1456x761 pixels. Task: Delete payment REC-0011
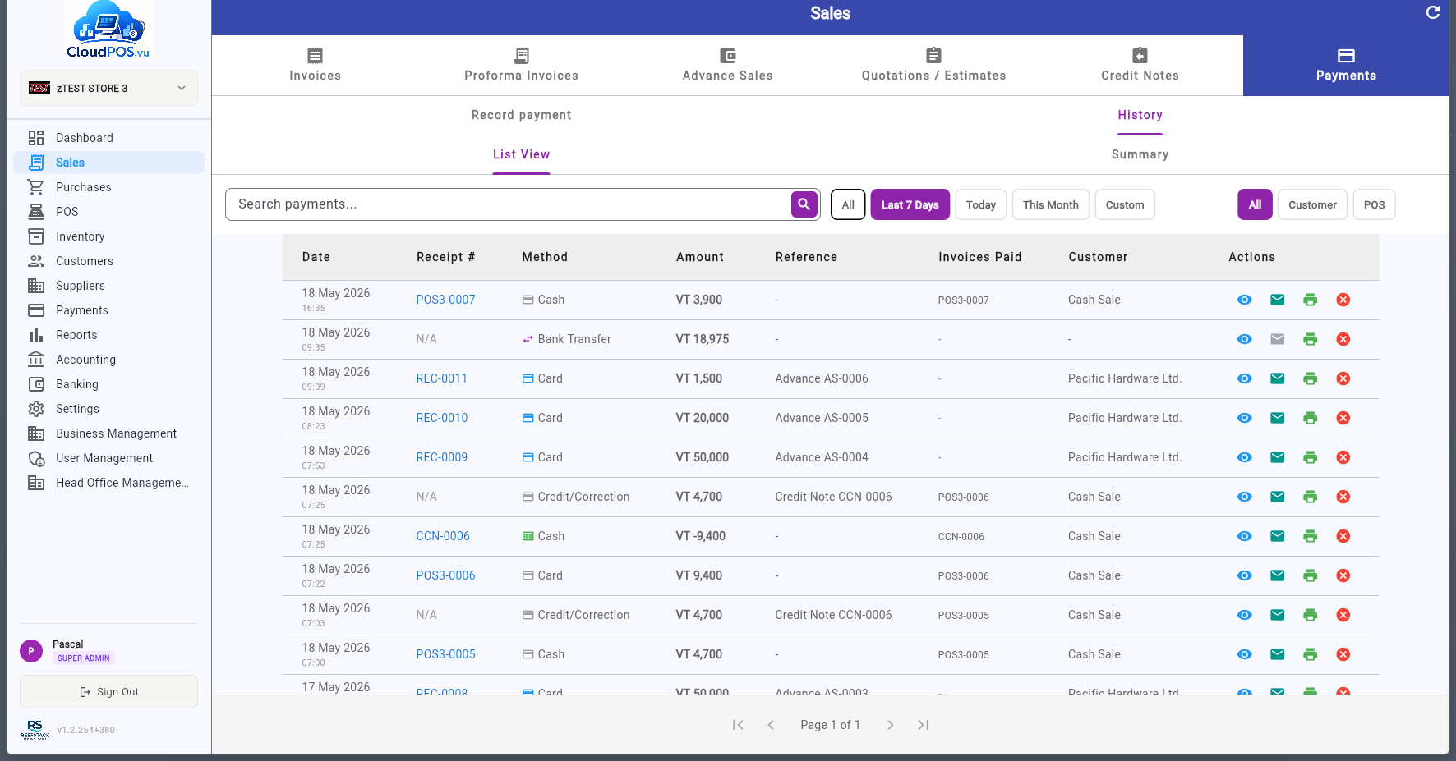click(1343, 378)
